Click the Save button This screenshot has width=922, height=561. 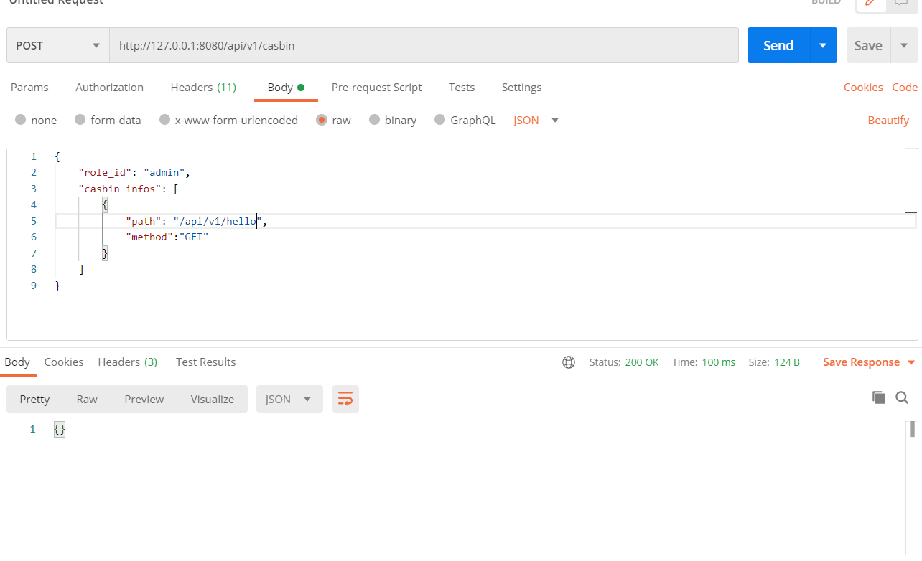point(868,45)
